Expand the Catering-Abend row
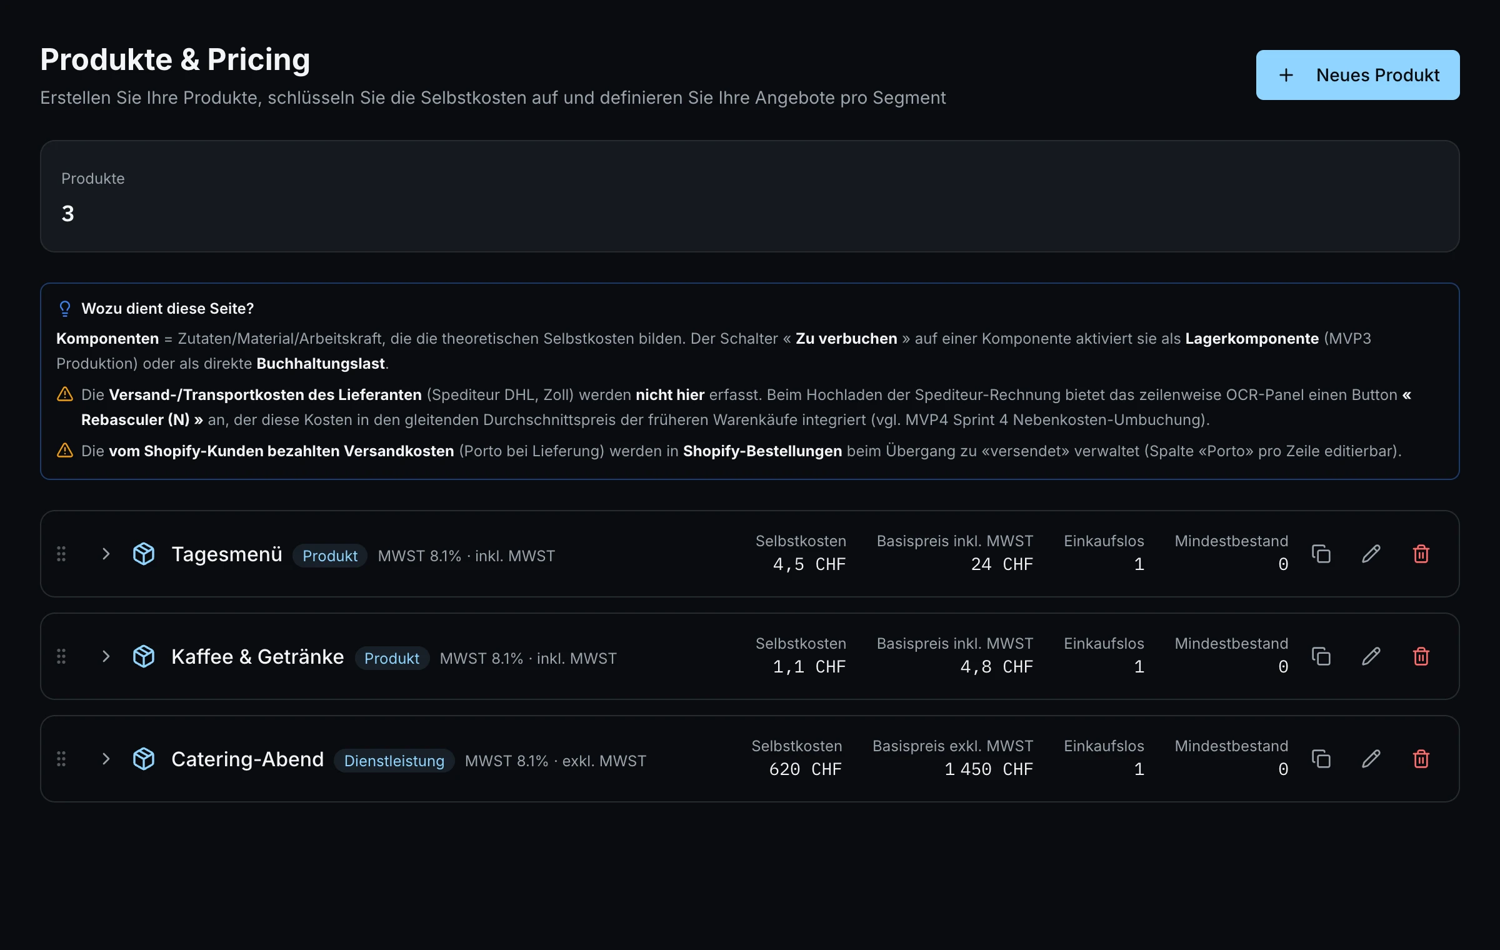The width and height of the screenshot is (1500, 950). point(106,759)
